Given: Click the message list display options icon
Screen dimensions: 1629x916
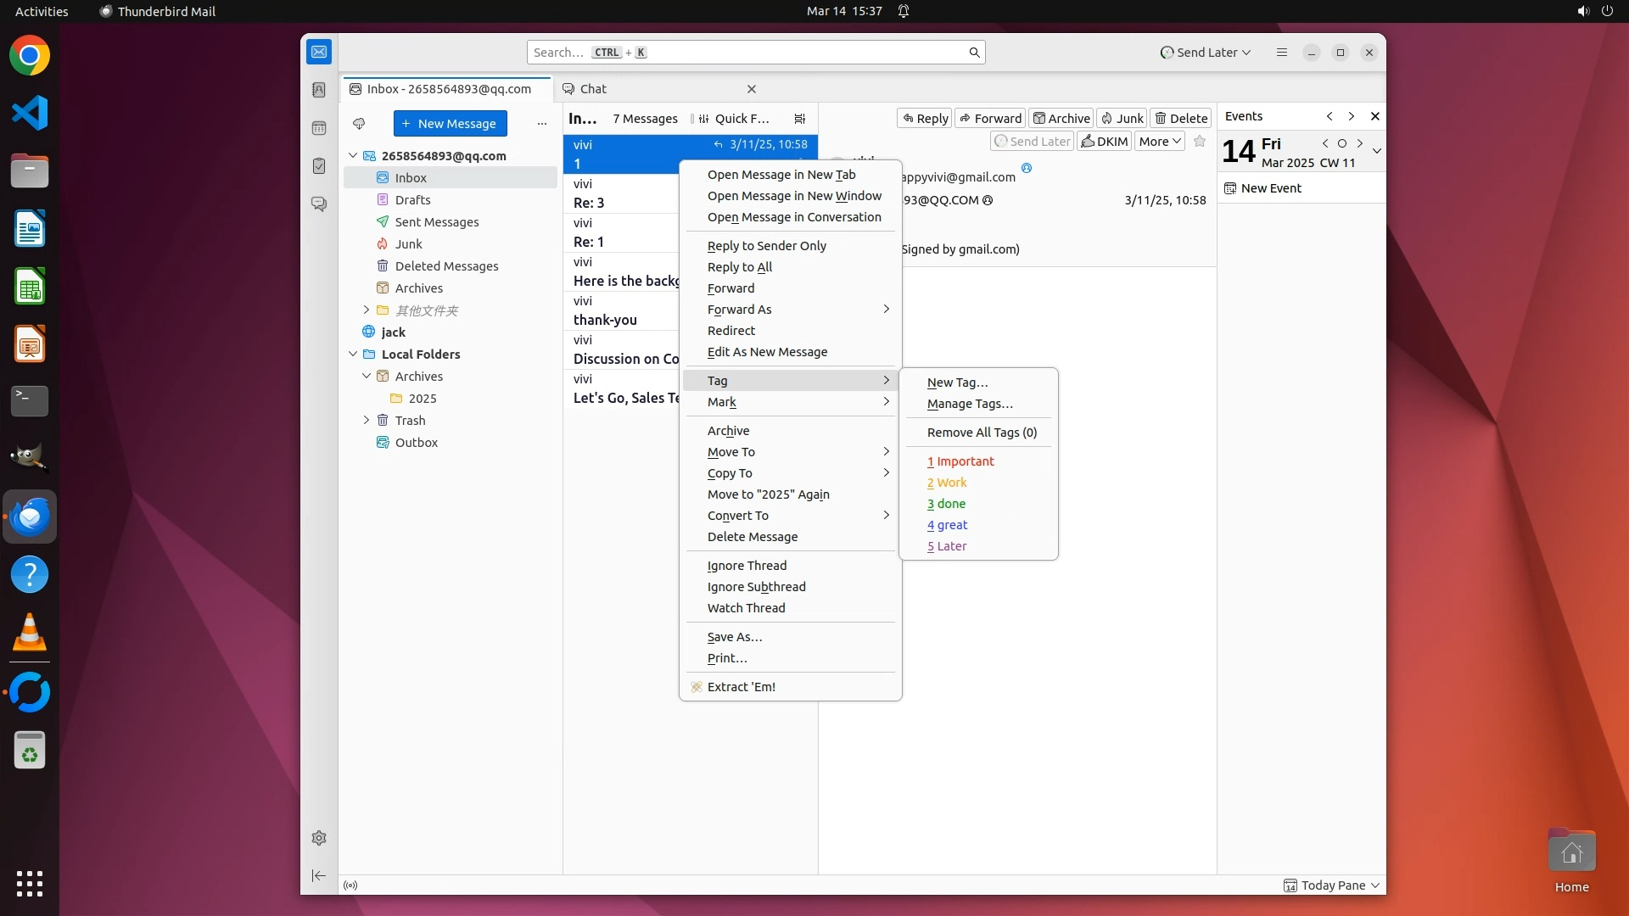Looking at the screenshot, I should point(799,119).
